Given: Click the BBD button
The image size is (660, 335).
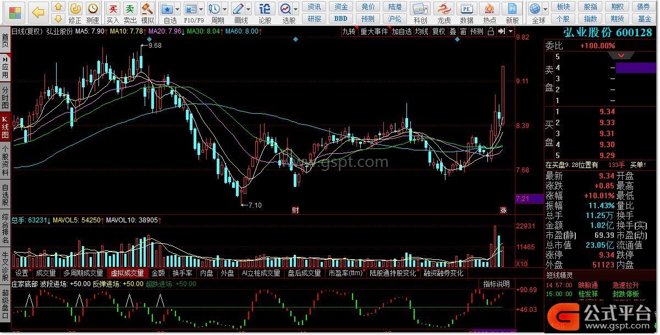Looking at the screenshot, I should click(341, 19).
